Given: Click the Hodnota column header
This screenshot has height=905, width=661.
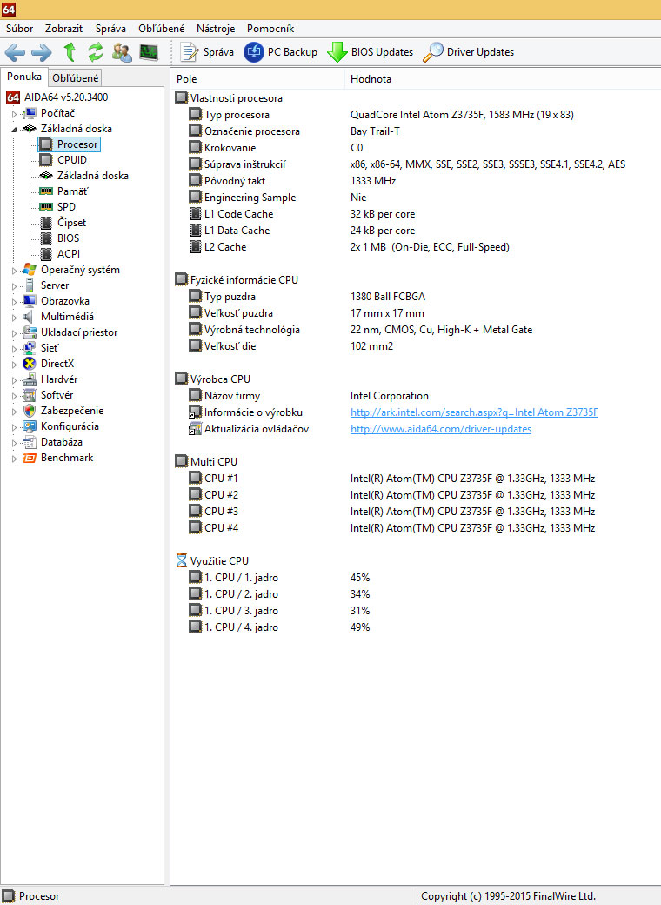Looking at the screenshot, I should point(371,79).
